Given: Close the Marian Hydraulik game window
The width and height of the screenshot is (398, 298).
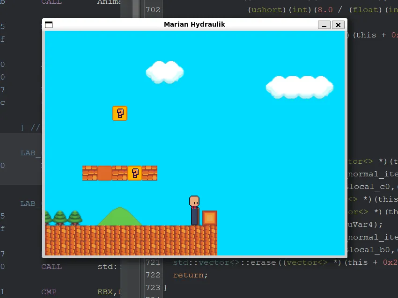Looking at the screenshot, I should click(338, 25).
